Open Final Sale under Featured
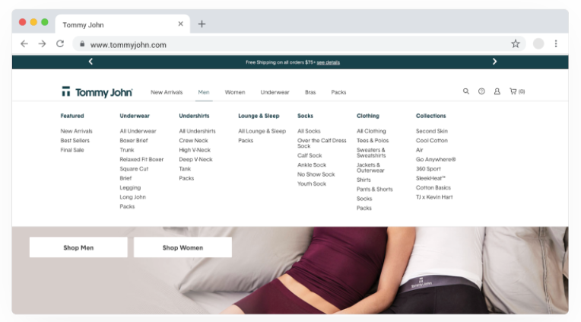 pos(72,150)
